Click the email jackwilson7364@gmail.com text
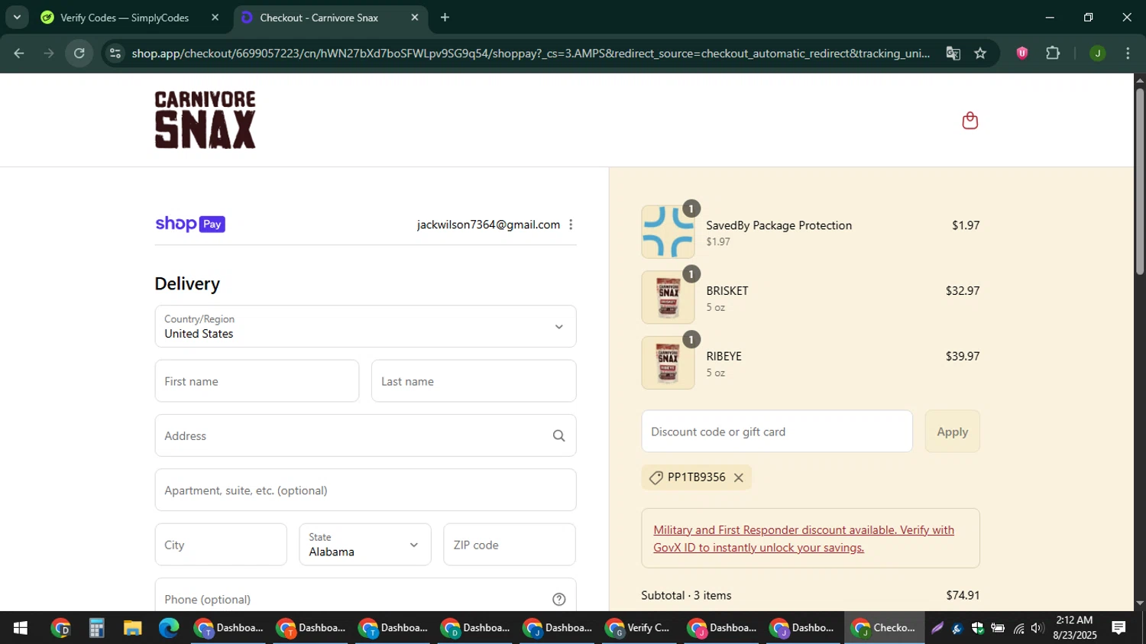This screenshot has height=644, width=1146. [488, 225]
